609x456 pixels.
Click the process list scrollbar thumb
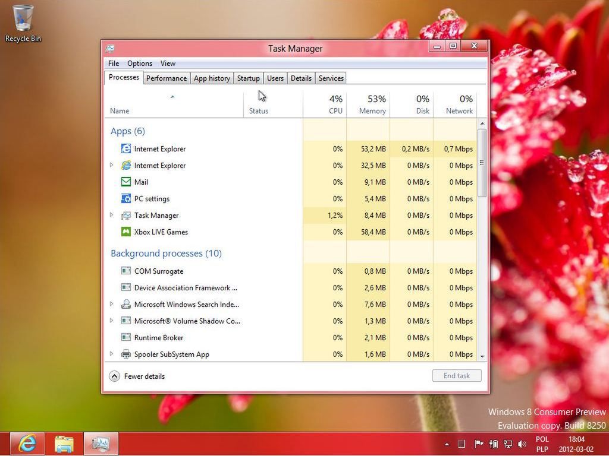pos(482,163)
